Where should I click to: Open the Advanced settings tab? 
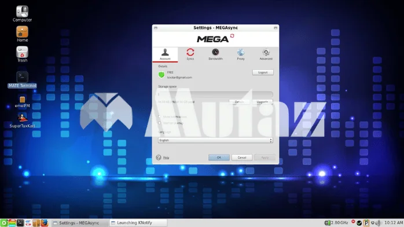[x=266, y=54]
